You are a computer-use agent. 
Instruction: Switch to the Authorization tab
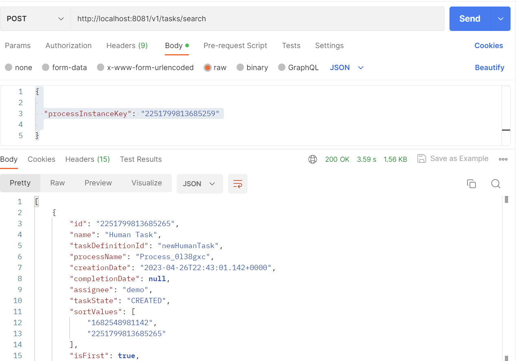click(x=68, y=45)
